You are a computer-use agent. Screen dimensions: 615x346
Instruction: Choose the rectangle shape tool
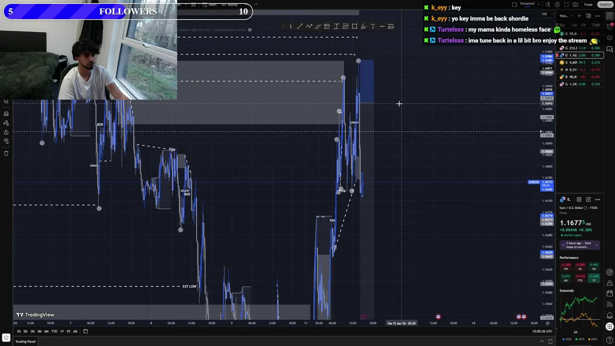pos(355,26)
